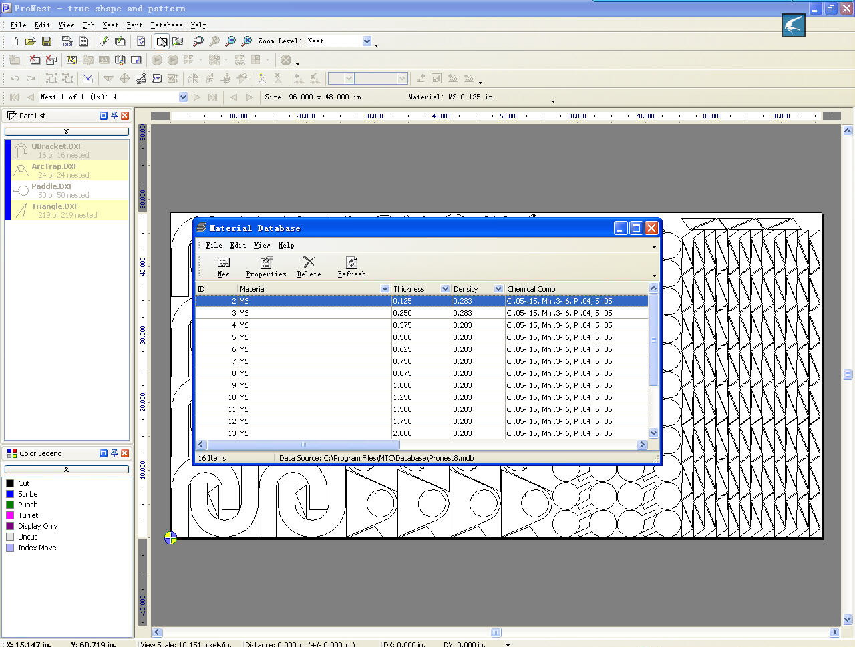Maximize the Part List panel
855x647 pixels.
tap(103, 116)
